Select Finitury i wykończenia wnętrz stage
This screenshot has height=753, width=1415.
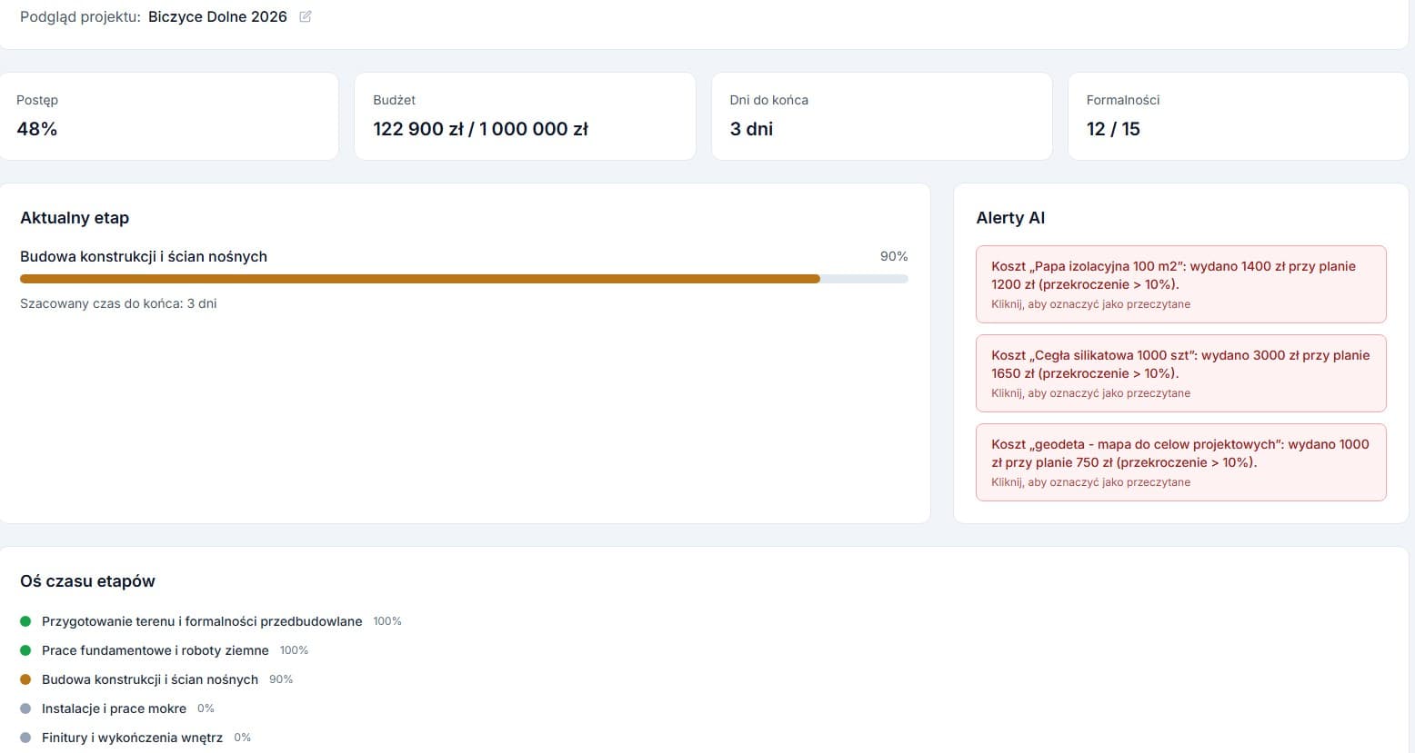[x=132, y=738]
